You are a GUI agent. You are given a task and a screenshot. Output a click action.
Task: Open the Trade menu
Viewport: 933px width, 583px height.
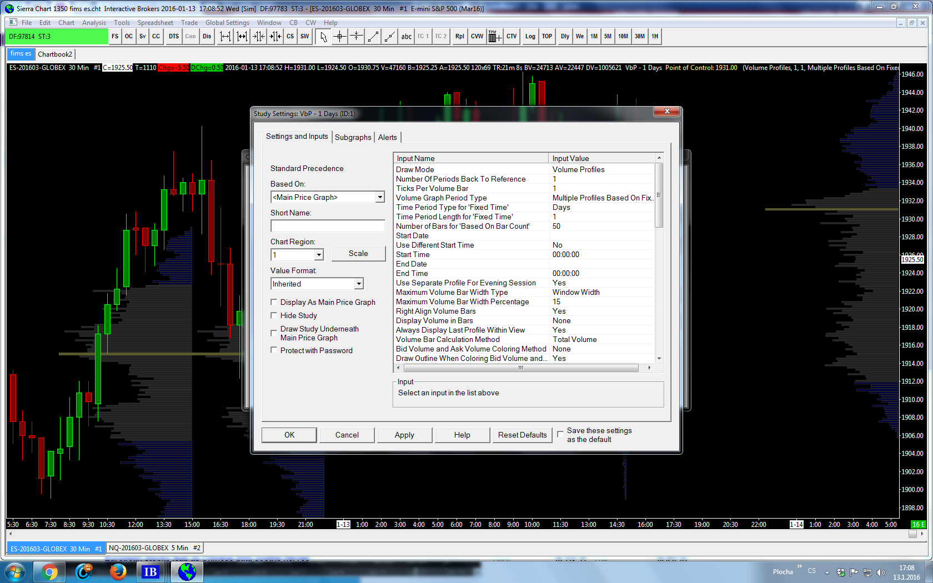pos(189,23)
